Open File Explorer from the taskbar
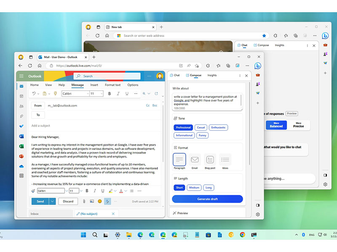The image size is (337, 252). coord(129,235)
